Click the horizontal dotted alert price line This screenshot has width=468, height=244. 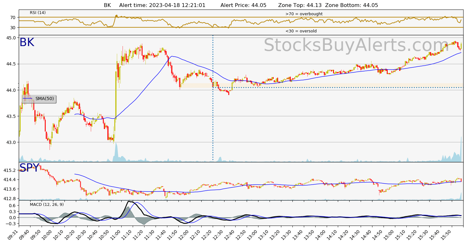[338, 87]
